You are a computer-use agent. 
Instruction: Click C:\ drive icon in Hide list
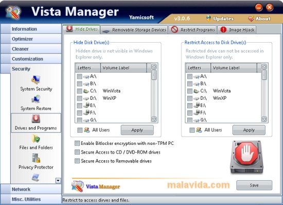(x=86, y=91)
